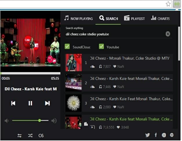Image resolution: width=182 pixels, height=141 pixels.
Task: Click the equalizer playing indicator on fourth result
Action: 86,124
